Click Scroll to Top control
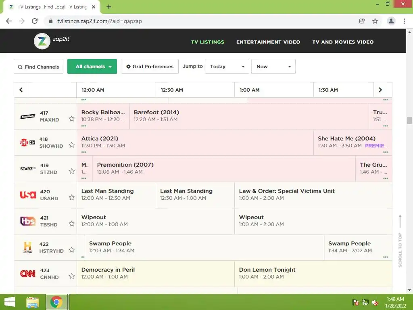This screenshot has height=310, width=413. point(400,241)
